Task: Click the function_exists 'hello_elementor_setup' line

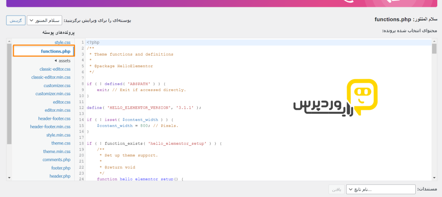Action: [154, 144]
